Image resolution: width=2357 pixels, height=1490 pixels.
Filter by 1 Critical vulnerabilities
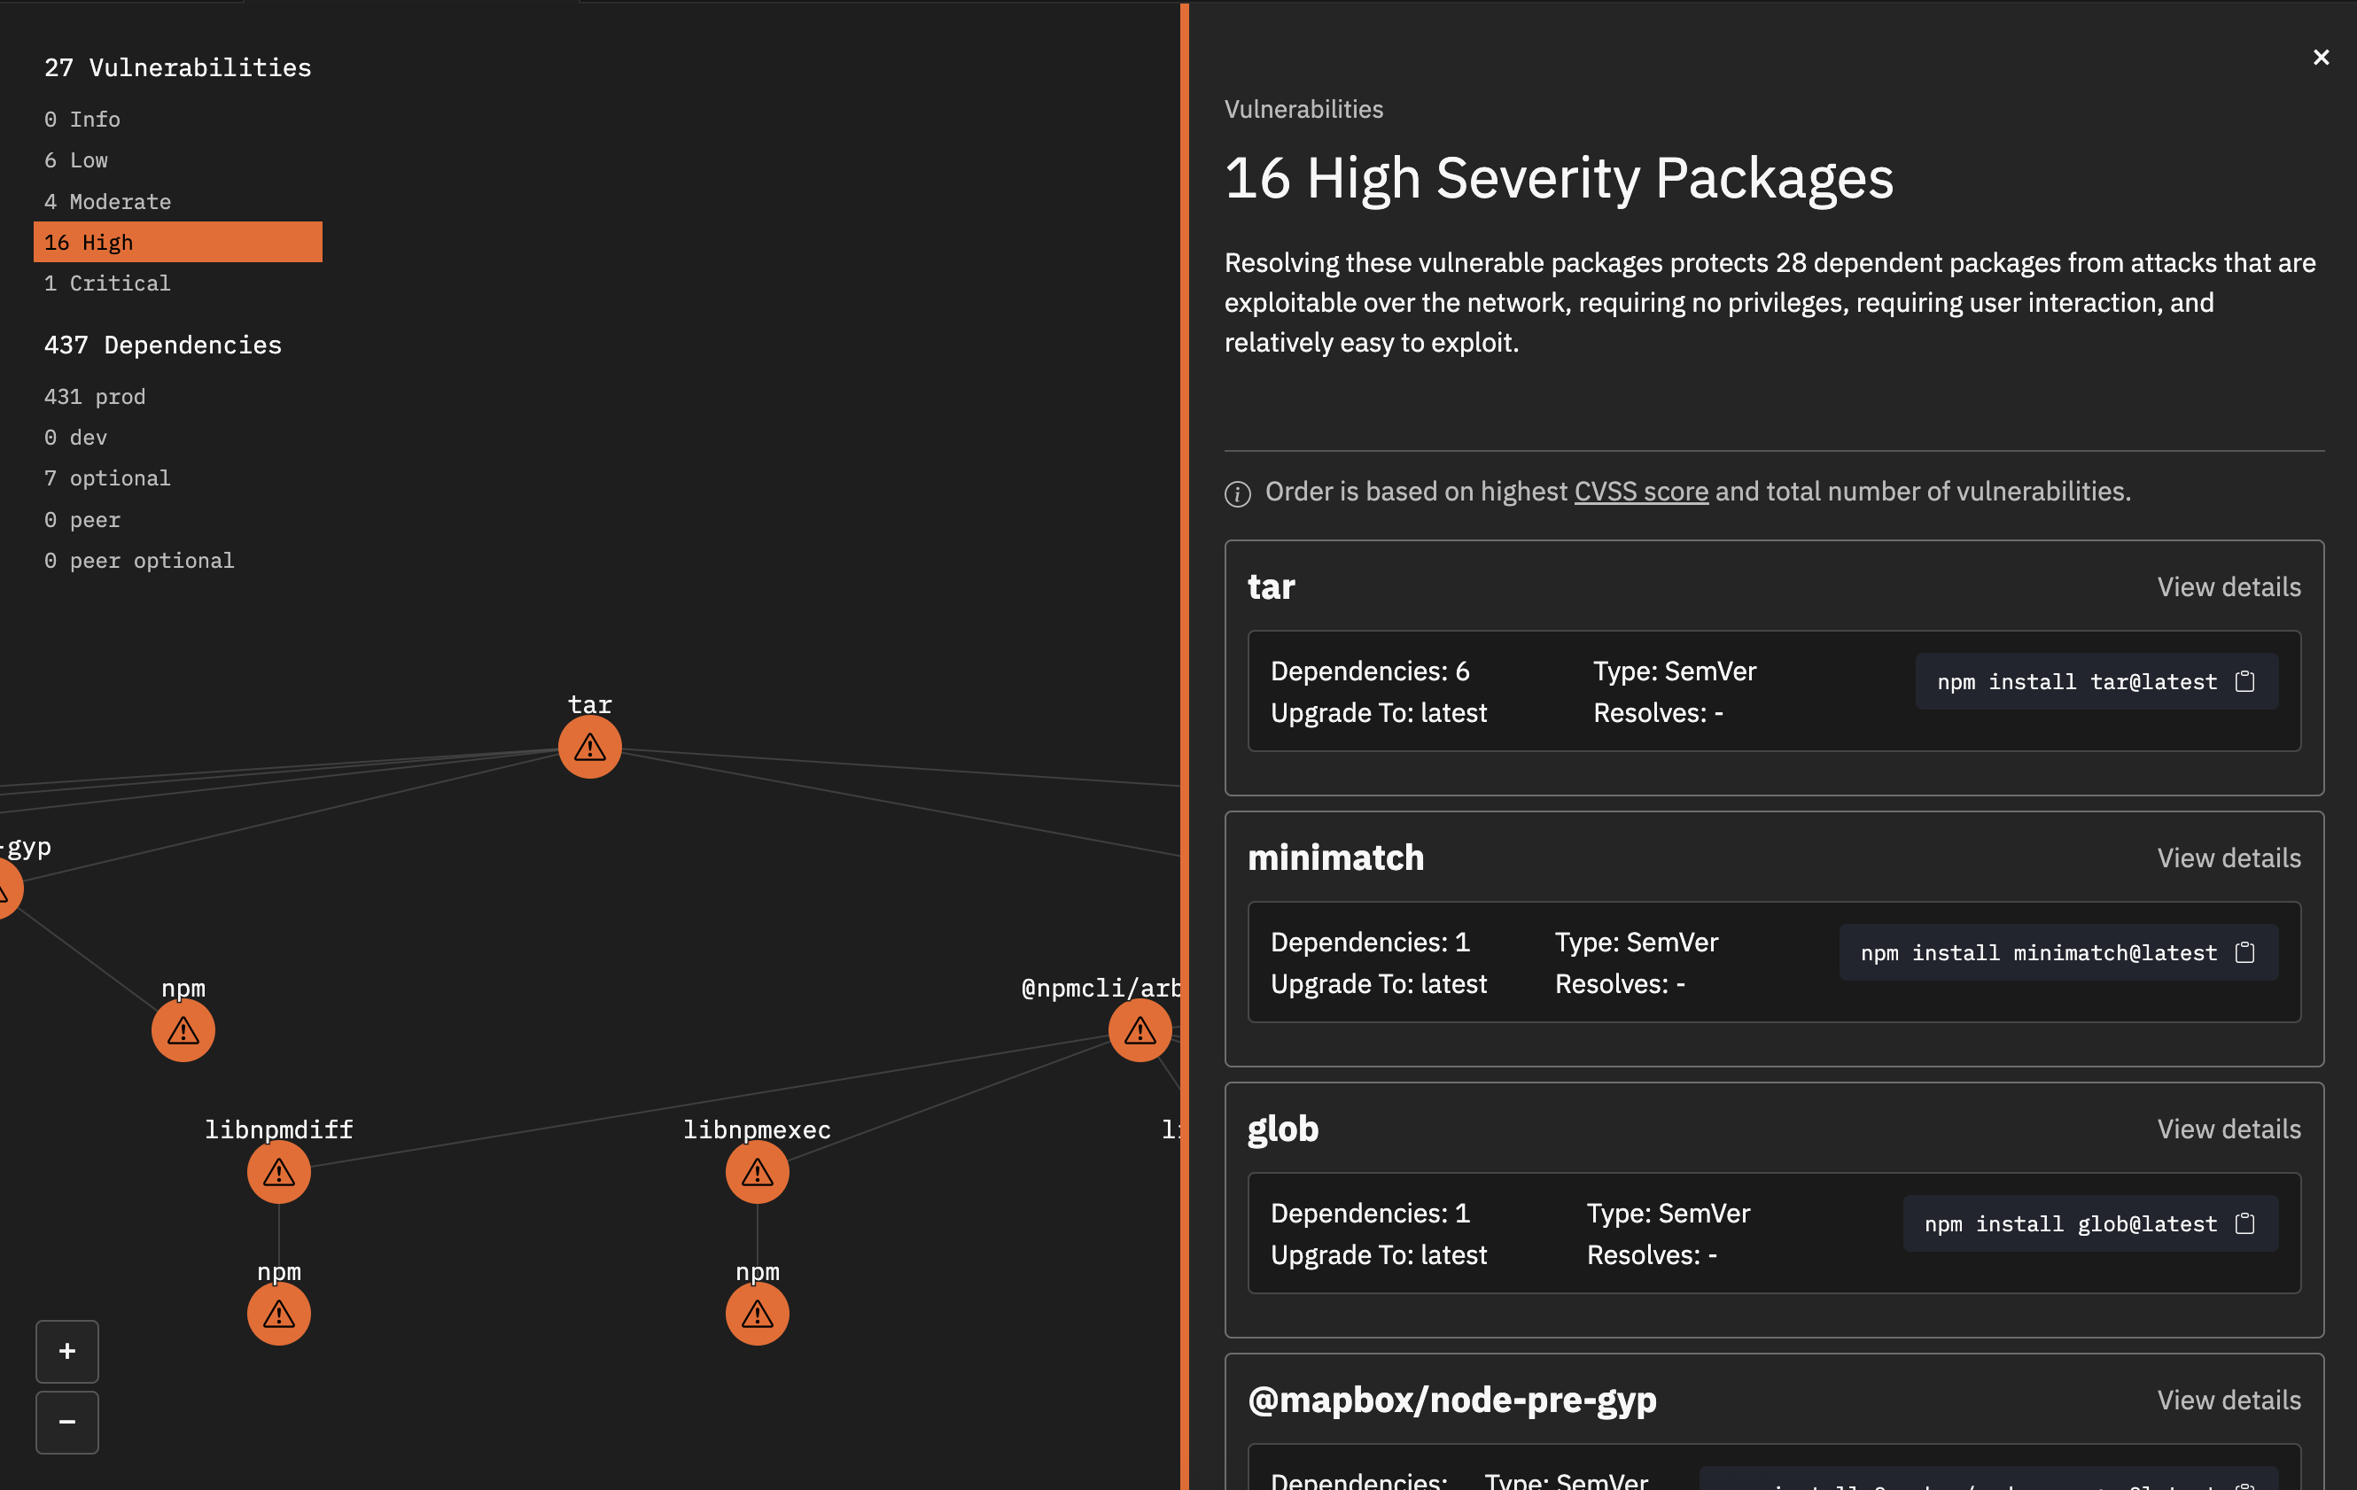[x=106, y=283]
